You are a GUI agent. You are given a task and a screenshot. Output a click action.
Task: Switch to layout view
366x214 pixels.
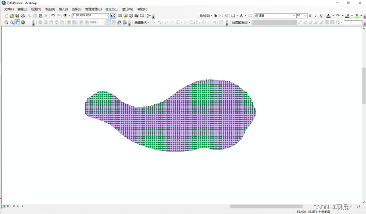click(8, 206)
